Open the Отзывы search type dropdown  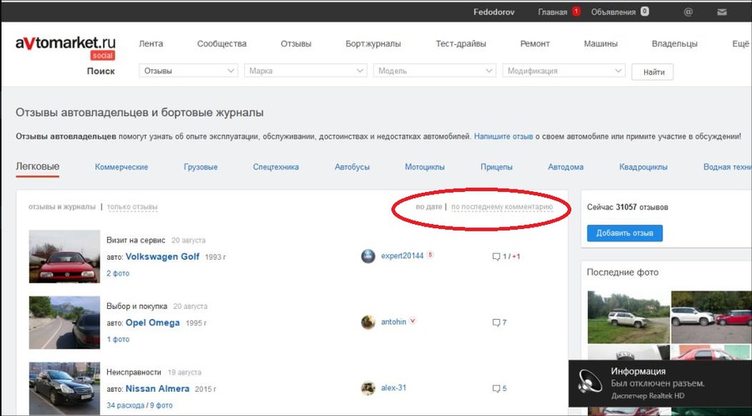point(188,71)
